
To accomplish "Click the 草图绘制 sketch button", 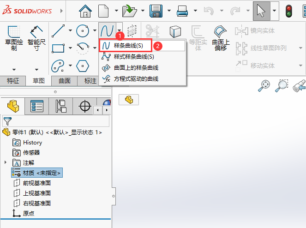I will [14, 38].
